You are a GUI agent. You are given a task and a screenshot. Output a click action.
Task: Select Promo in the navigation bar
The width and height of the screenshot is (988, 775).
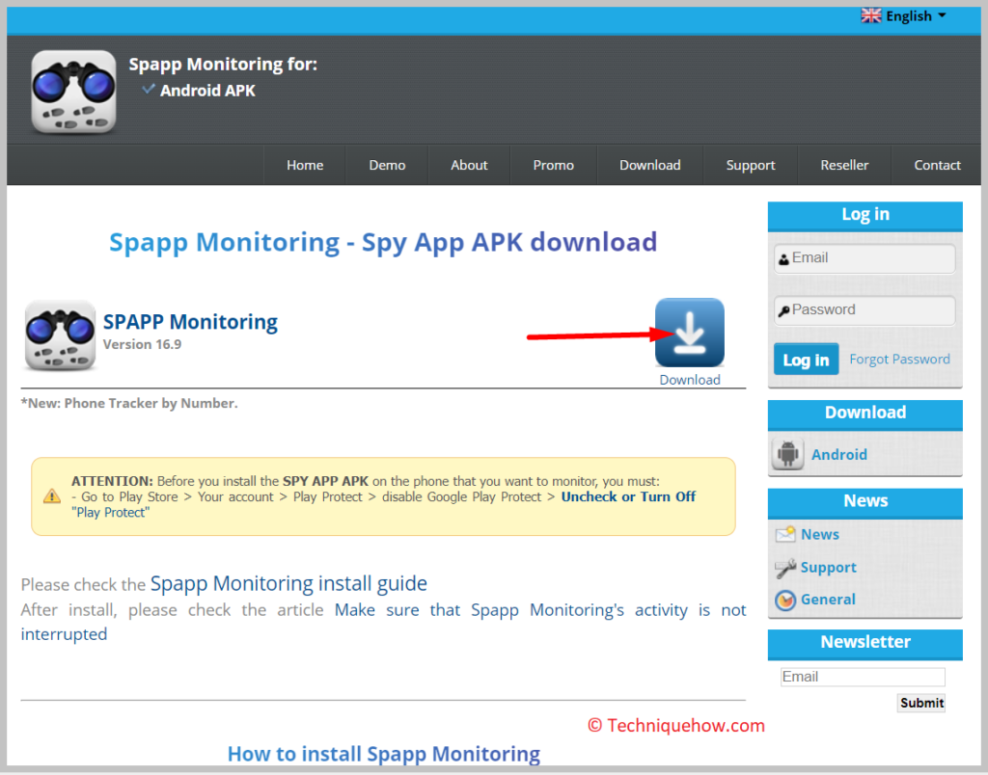(553, 165)
